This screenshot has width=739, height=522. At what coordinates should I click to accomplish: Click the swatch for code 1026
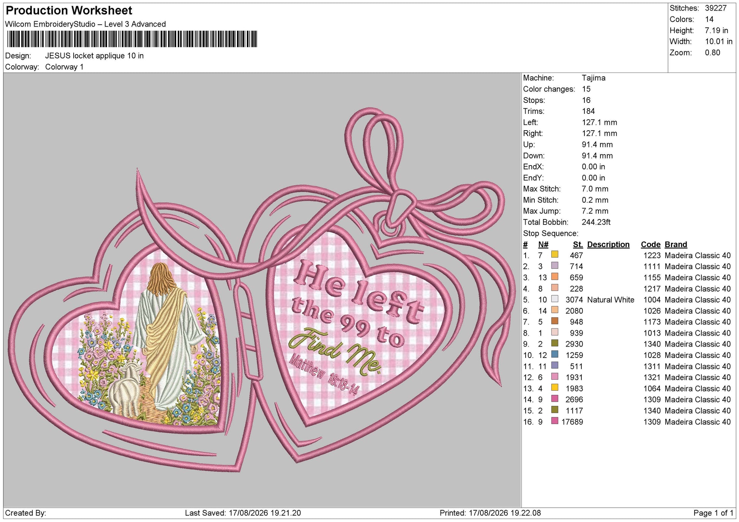pos(555,310)
